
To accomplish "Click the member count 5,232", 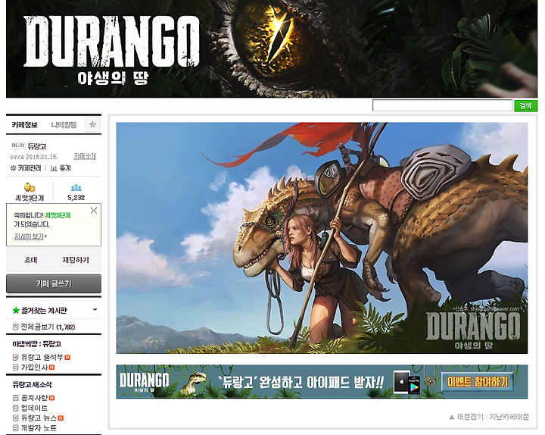I will click(x=76, y=198).
